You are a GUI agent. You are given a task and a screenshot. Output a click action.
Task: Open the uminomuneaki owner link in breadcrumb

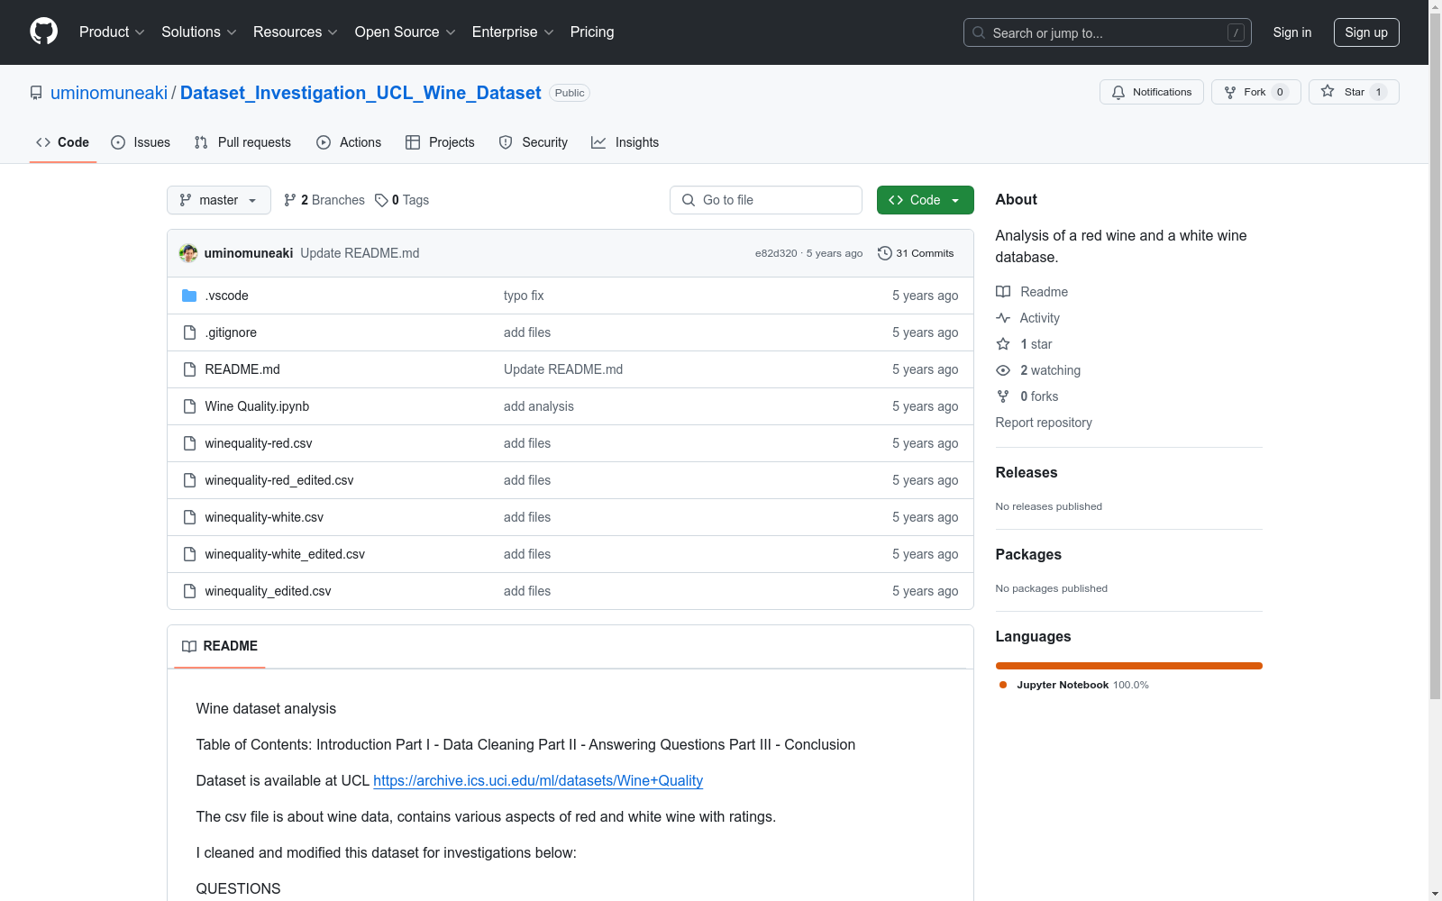109,93
